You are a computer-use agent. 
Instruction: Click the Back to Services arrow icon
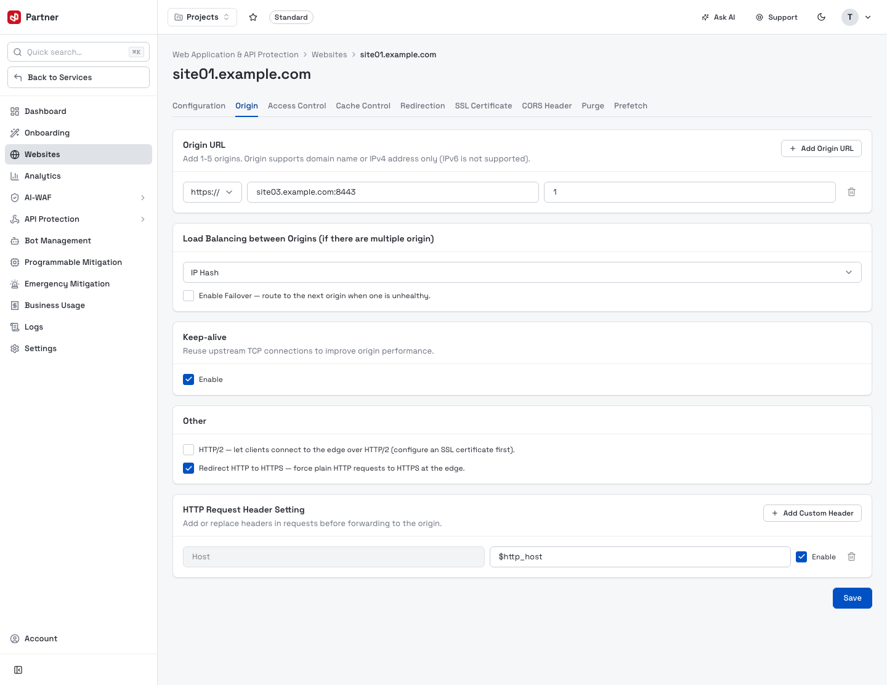(x=18, y=78)
